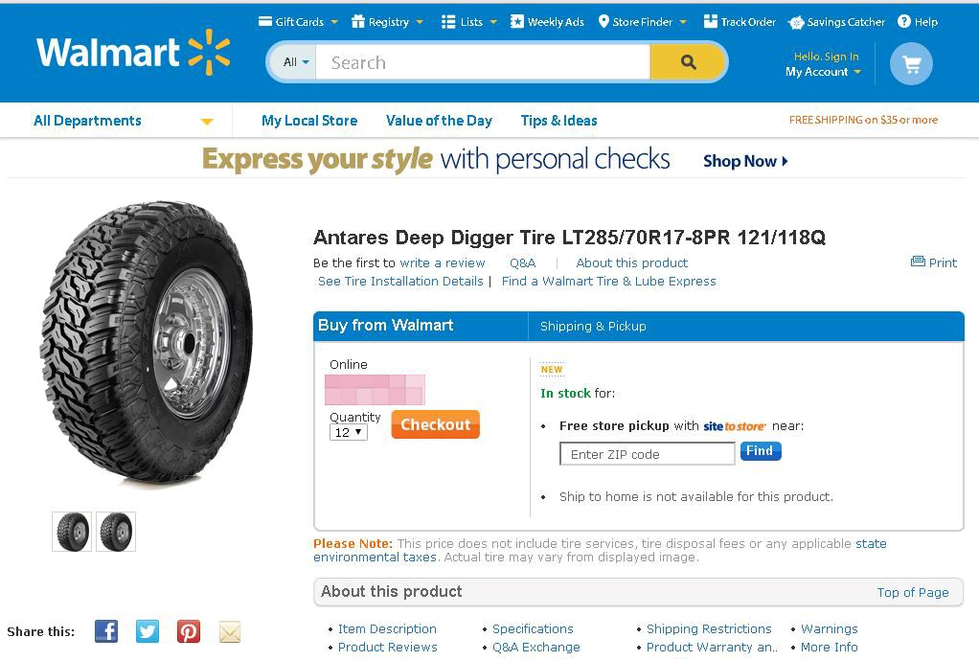Open the Help question mark icon
The width and height of the screenshot is (979, 661).
[x=904, y=21]
